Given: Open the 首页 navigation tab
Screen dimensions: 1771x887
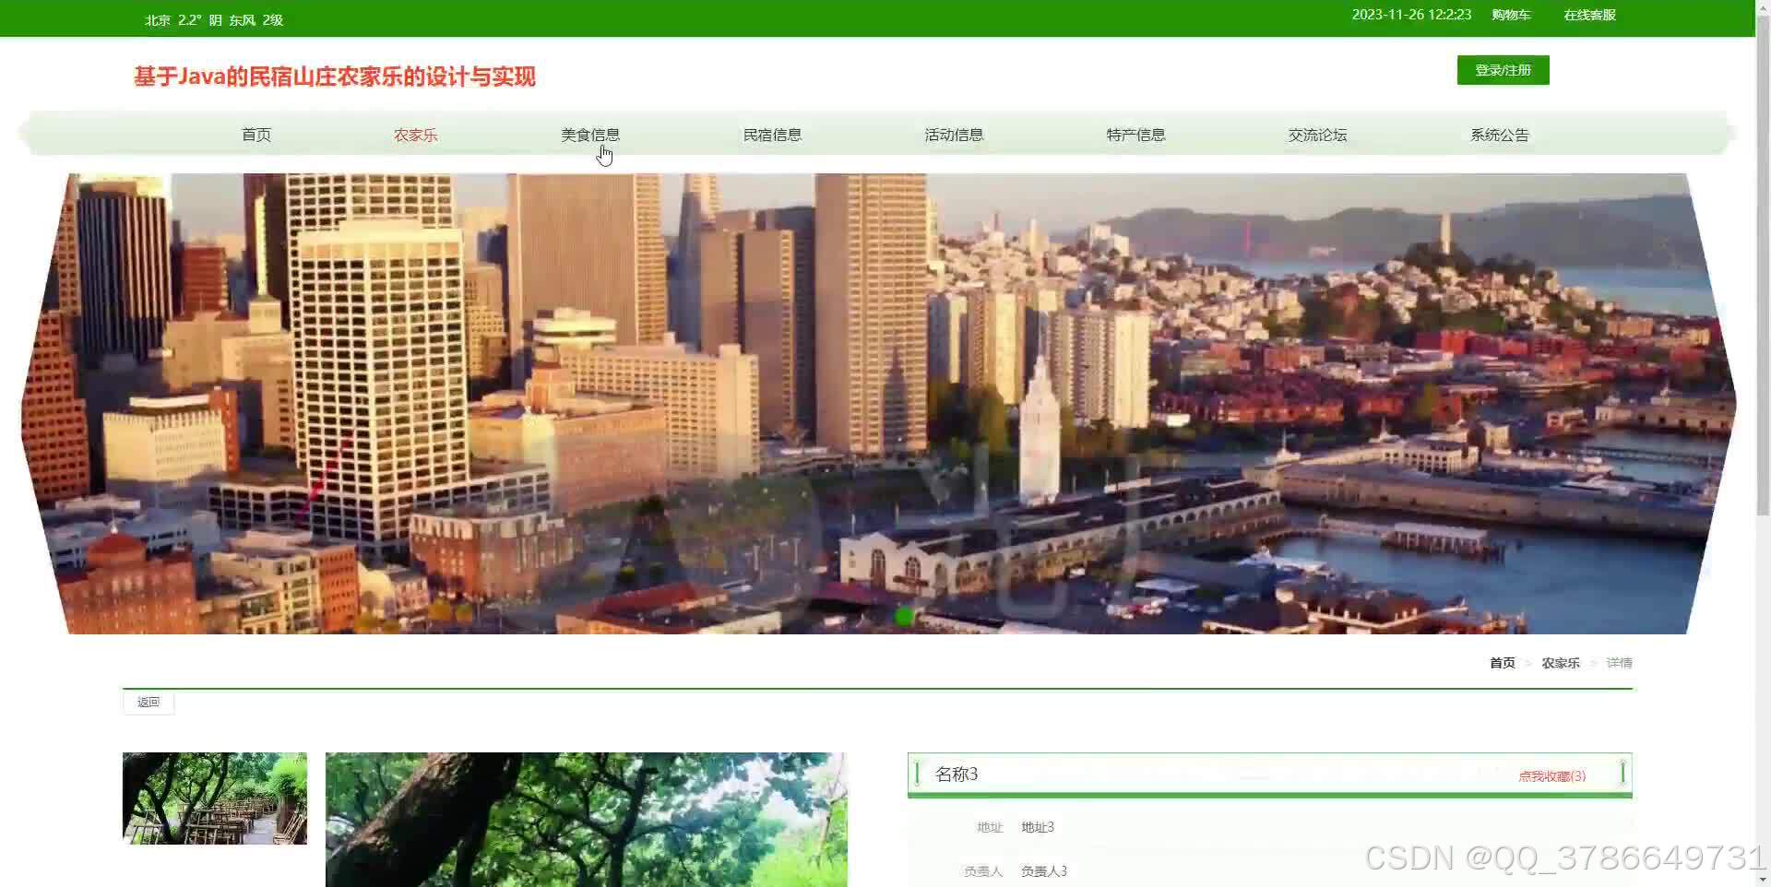Looking at the screenshot, I should click(256, 134).
